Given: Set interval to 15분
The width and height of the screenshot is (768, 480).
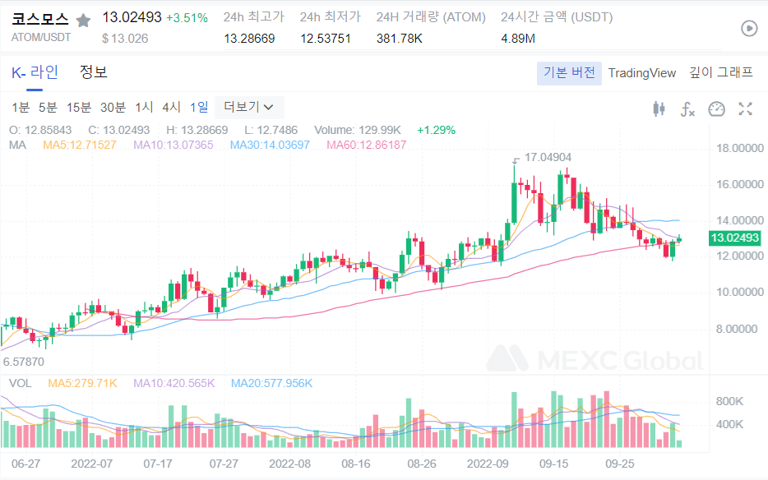Looking at the screenshot, I should pyautogui.click(x=79, y=108).
